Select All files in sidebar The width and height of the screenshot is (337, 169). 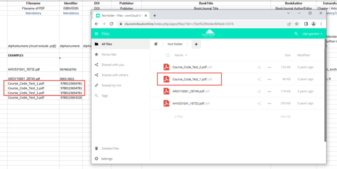click(x=120, y=44)
